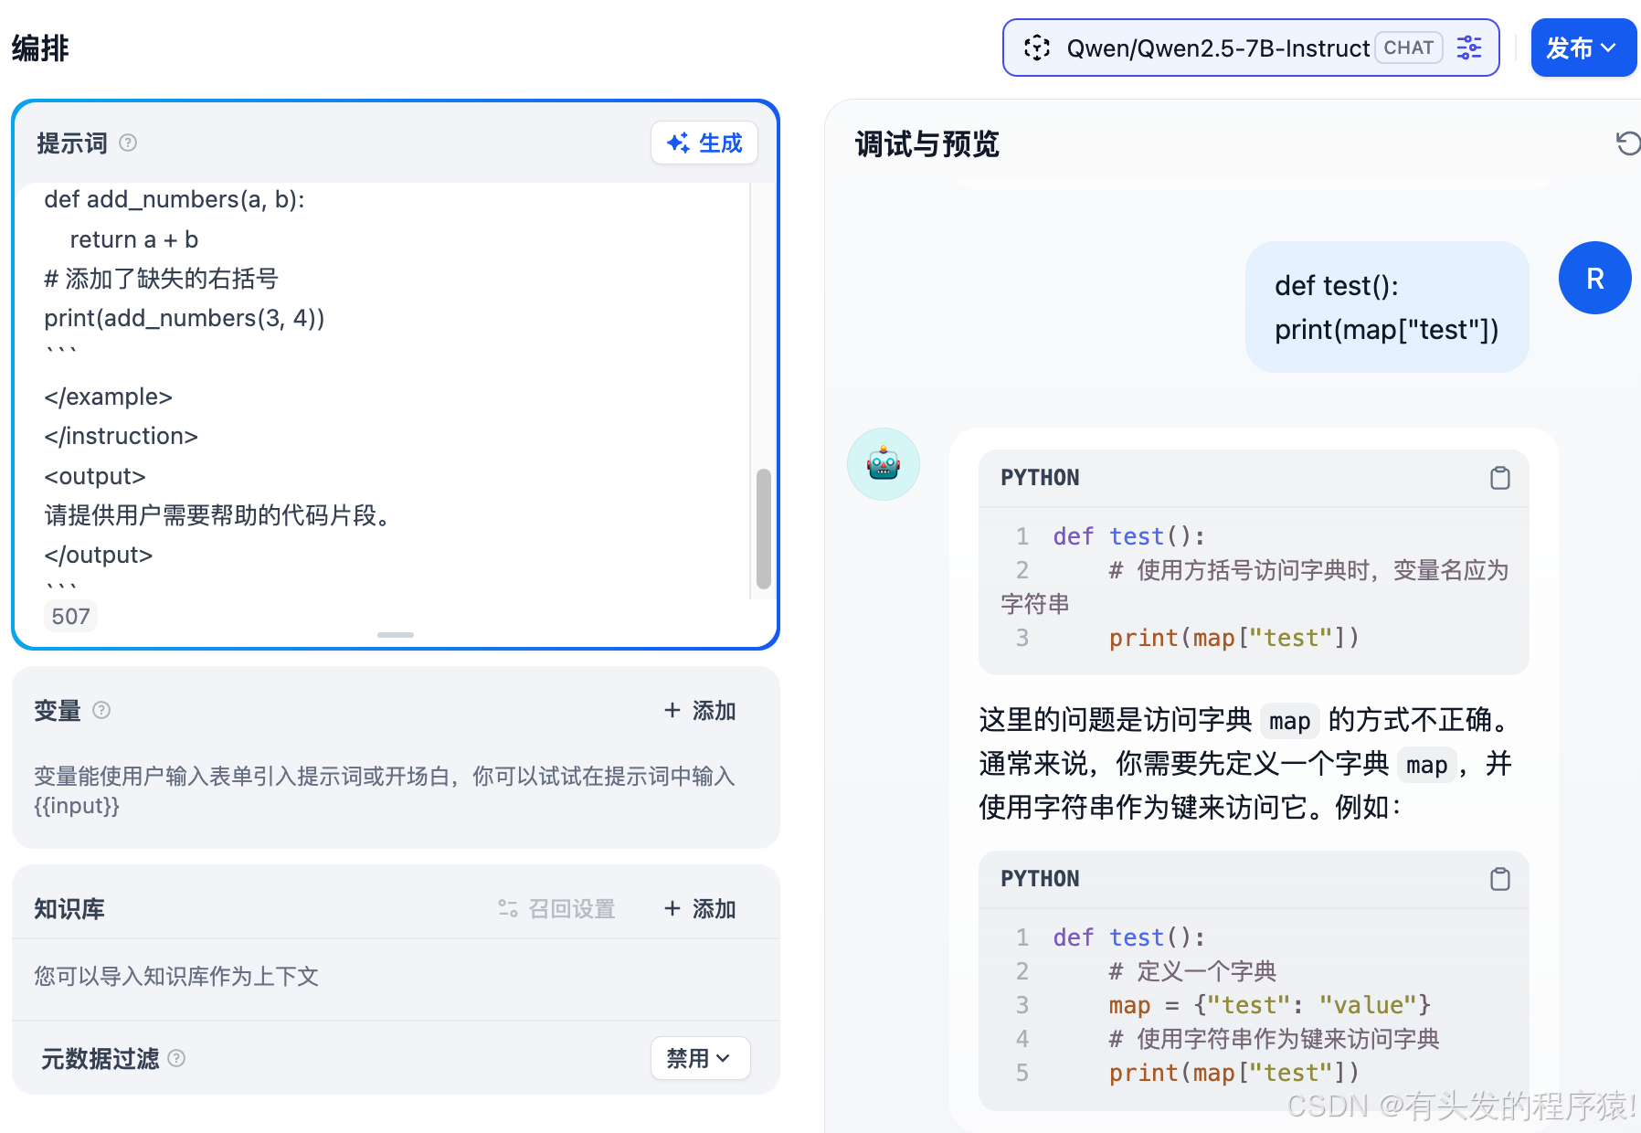Show help tooltip next to 元数据过滤
Viewport: 1641px width, 1133px height.
coord(177,1058)
